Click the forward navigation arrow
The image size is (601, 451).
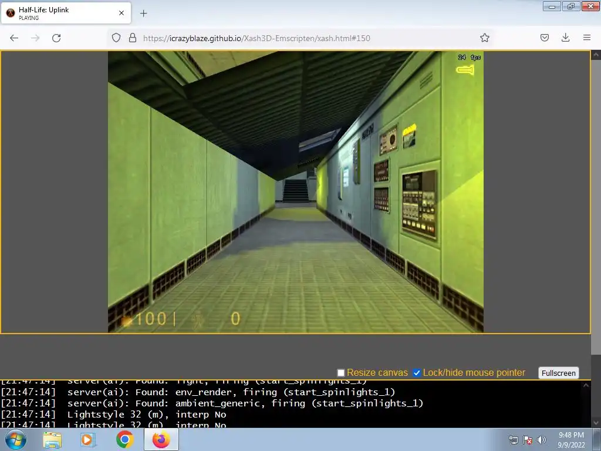coord(35,38)
